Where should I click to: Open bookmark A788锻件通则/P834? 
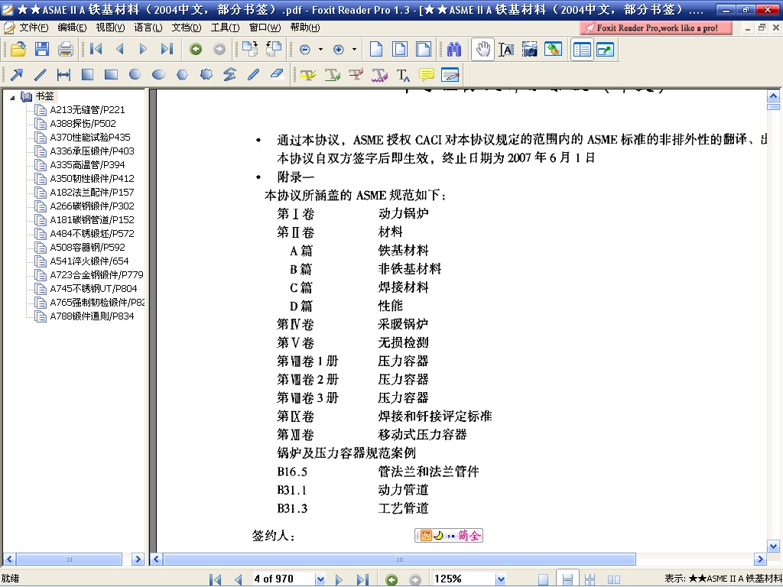92,316
